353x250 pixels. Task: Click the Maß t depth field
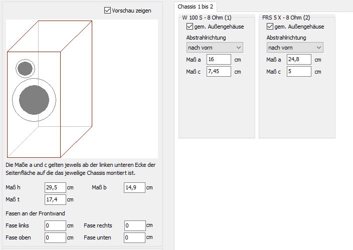(x=55, y=199)
